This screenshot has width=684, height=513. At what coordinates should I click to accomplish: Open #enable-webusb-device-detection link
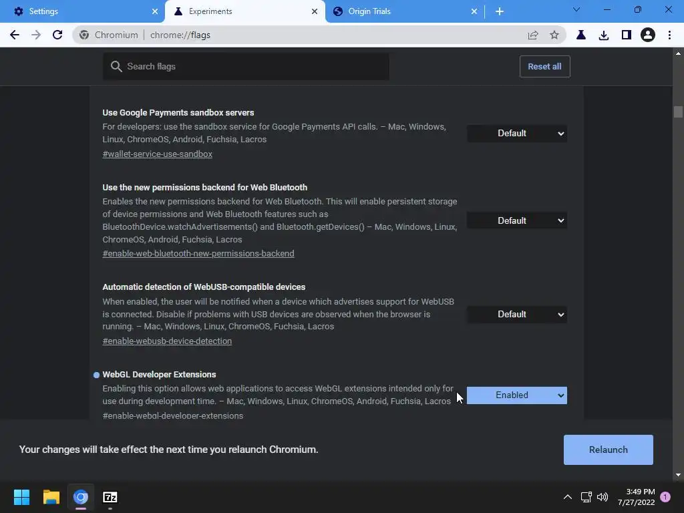coord(167,341)
